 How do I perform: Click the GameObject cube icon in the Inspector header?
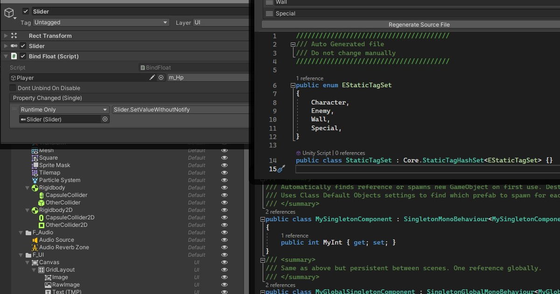tap(8, 14)
